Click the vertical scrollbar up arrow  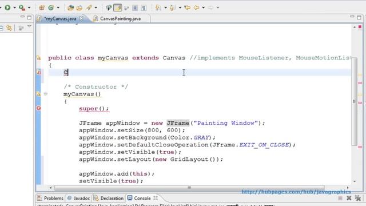355,27
